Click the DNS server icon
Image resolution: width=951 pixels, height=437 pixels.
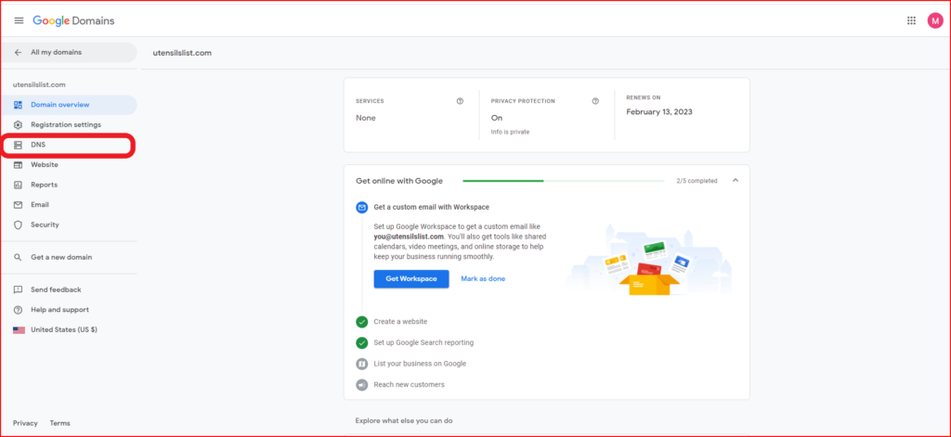pos(19,145)
